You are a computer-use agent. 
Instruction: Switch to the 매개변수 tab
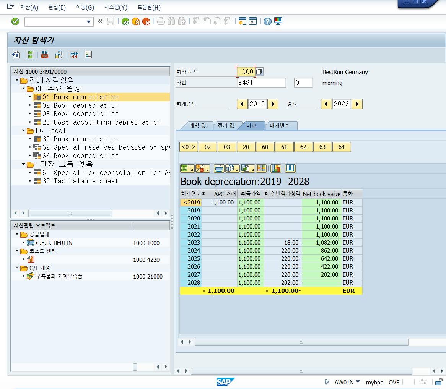pos(280,126)
